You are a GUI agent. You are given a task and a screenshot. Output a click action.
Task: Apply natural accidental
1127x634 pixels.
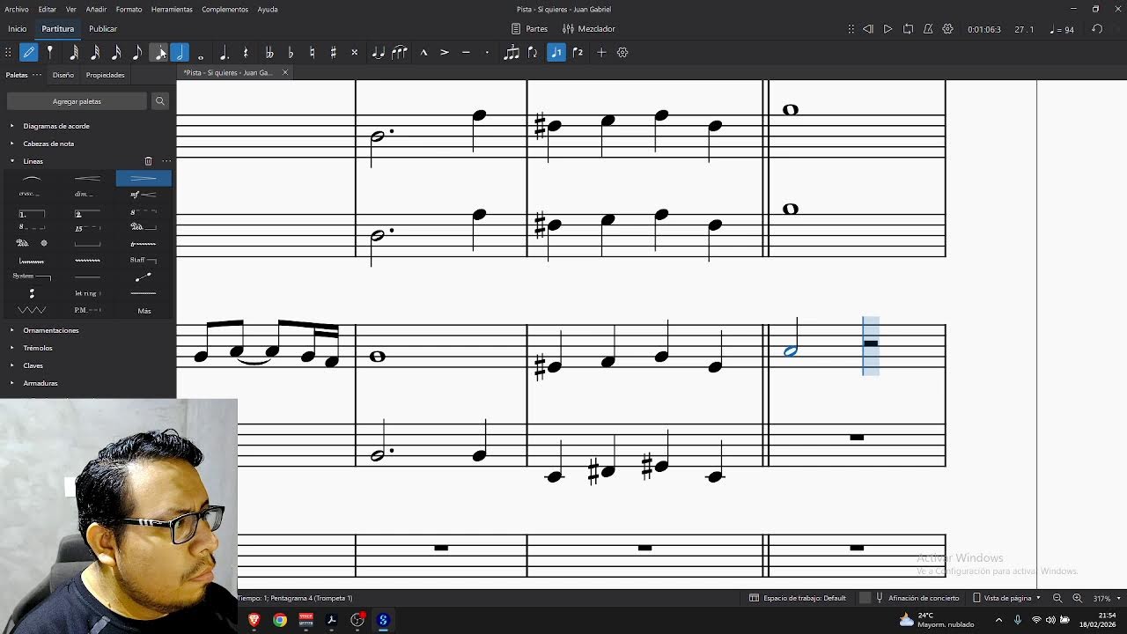[312, 53]
